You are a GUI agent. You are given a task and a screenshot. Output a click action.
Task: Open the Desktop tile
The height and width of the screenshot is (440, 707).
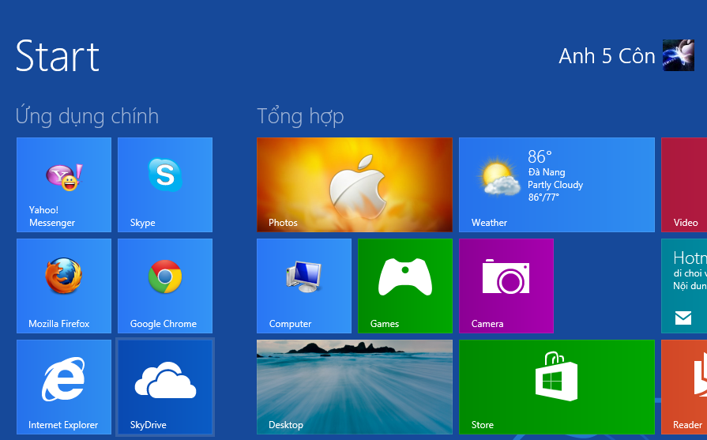355,387
